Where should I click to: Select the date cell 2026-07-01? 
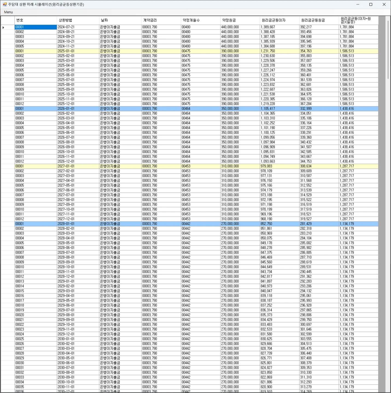pos(78,137)
